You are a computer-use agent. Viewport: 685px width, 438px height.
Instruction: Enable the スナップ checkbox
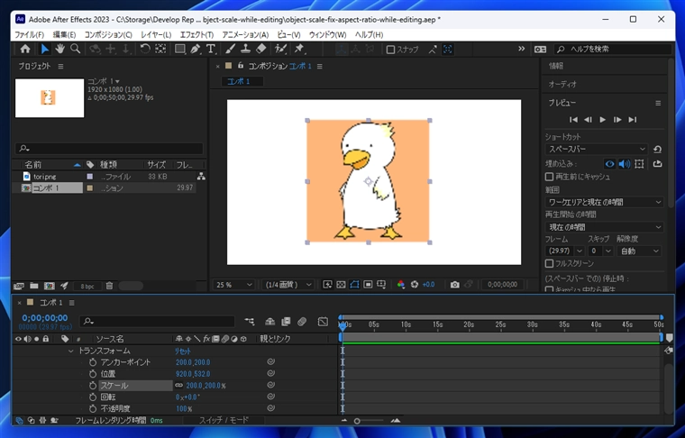391,50
